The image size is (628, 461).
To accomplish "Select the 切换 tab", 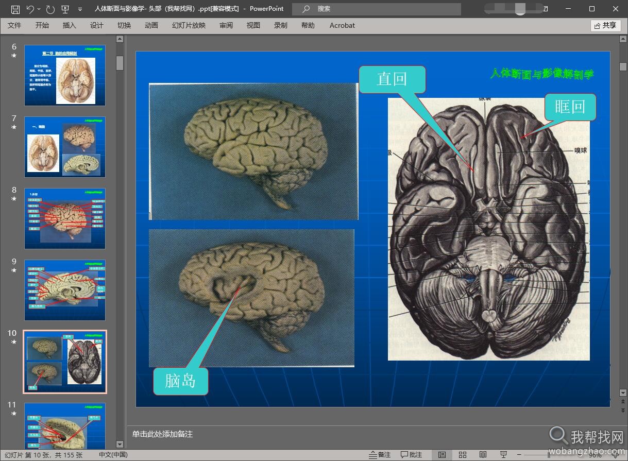I will (x=124, y=25).
